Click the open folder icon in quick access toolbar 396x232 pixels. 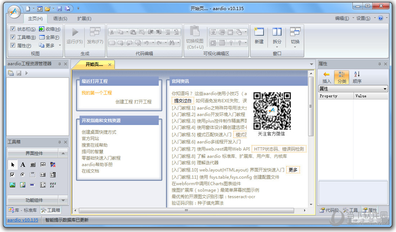[48, 9]
